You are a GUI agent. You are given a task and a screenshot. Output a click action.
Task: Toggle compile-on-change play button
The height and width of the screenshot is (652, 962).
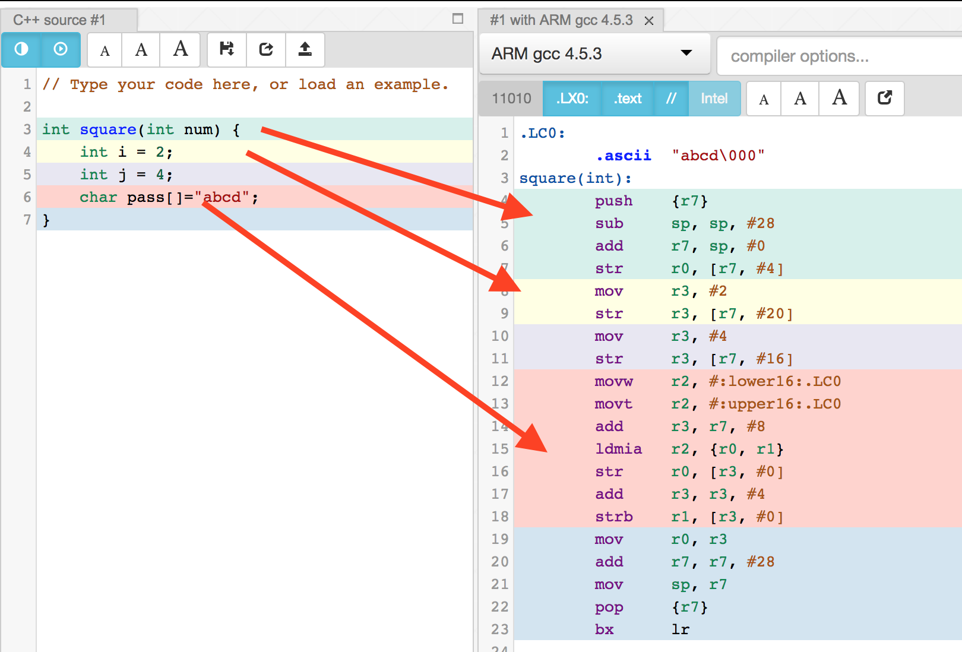coord(61,49)
